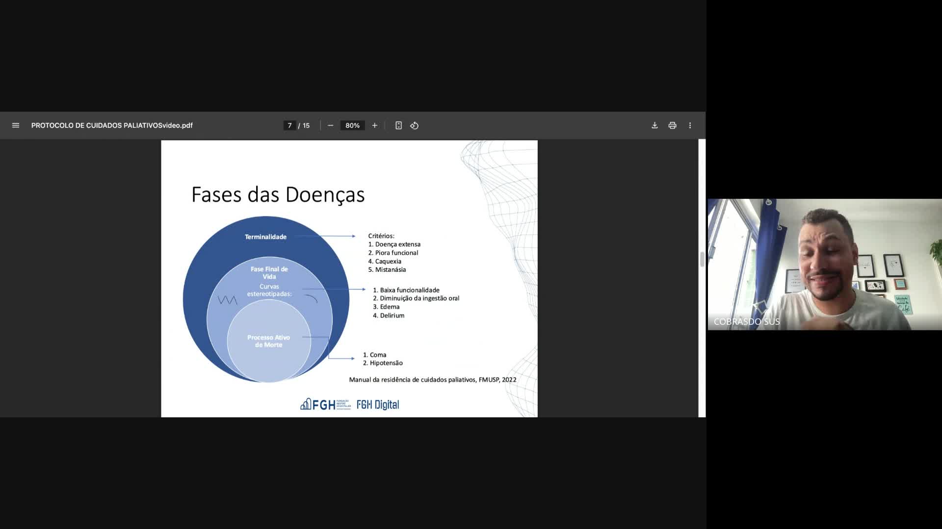This screenshot has width=942, height=529.
Task: Rotate the document counterclockwise
Action: coord(415,125)
